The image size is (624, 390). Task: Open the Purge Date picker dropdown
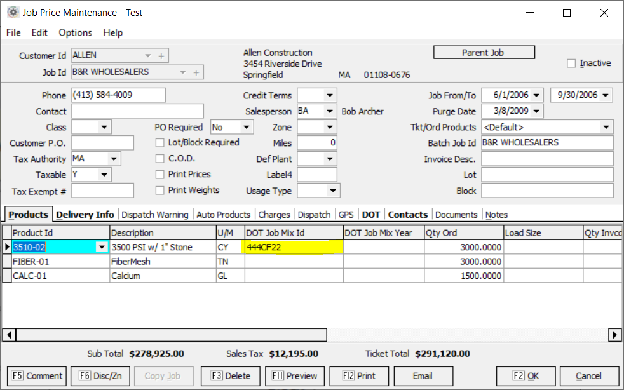click(x=537, y=111)
